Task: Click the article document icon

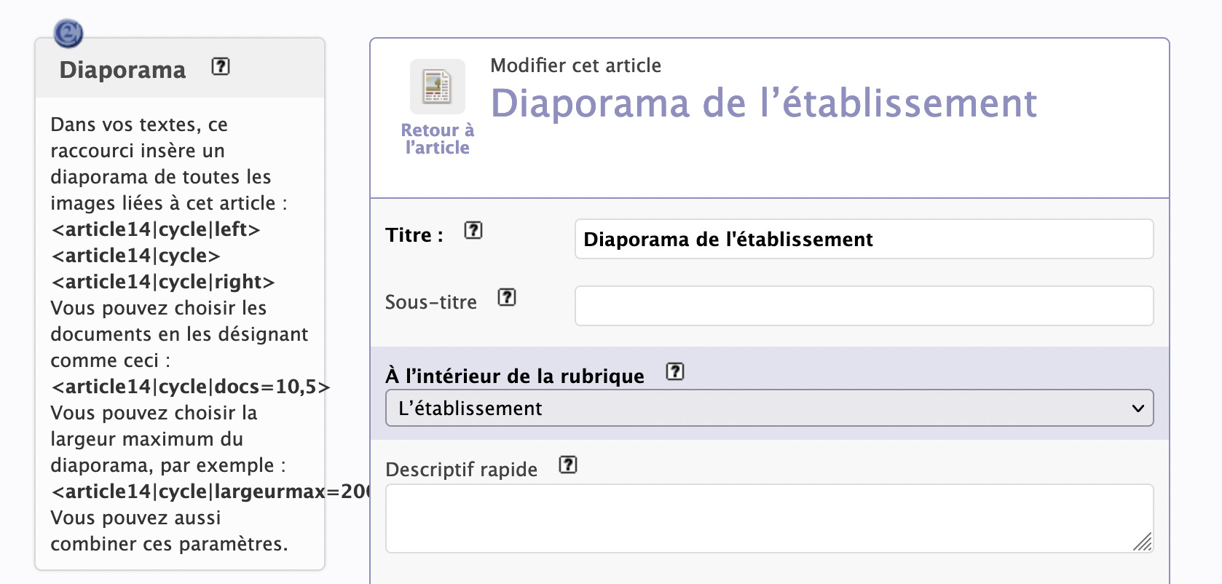Action: (x=437, y=87)
